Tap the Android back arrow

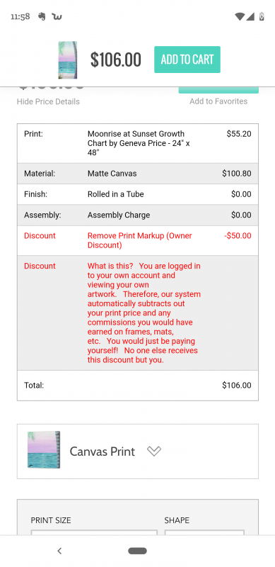click(x=59, y=551)
